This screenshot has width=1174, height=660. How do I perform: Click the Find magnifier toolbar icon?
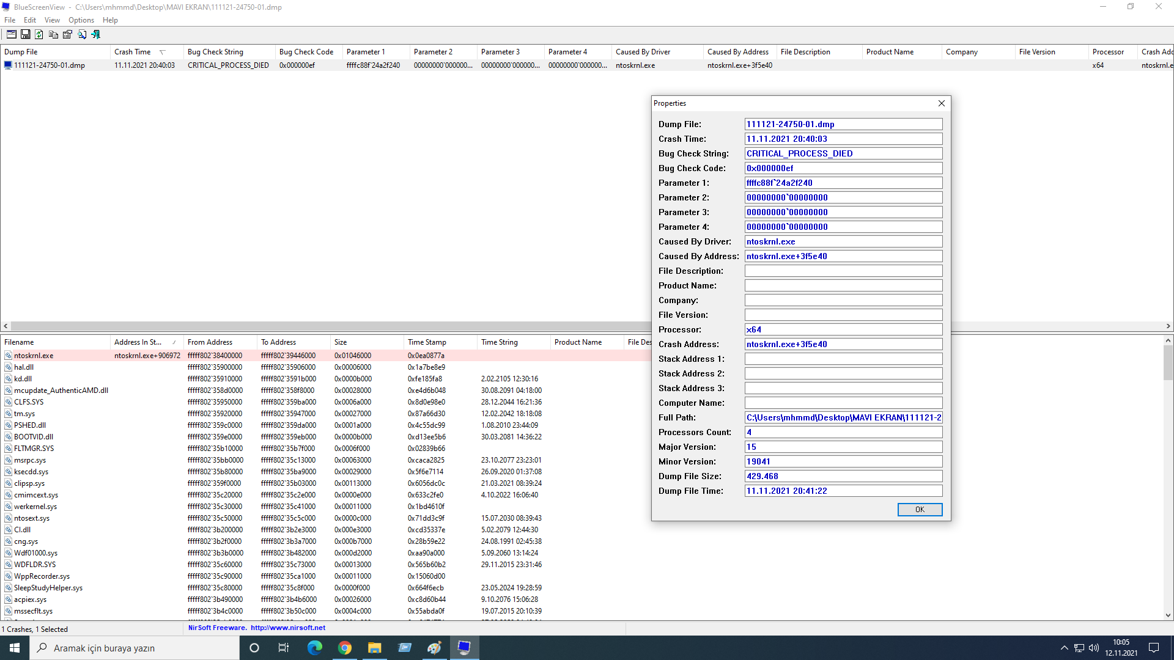tap(82, 34)
